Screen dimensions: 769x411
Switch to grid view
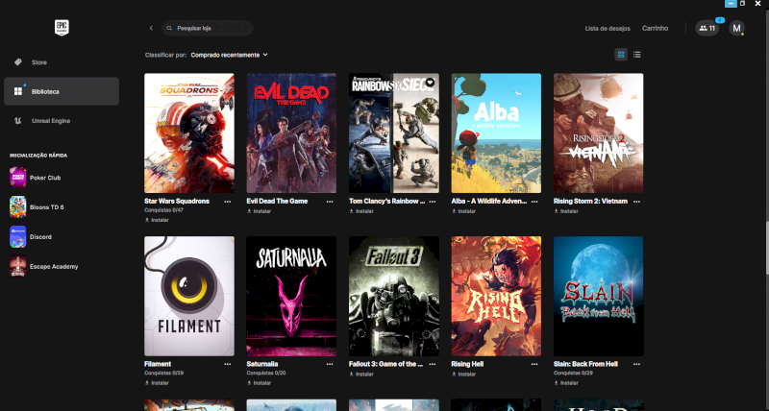point(621,55)
